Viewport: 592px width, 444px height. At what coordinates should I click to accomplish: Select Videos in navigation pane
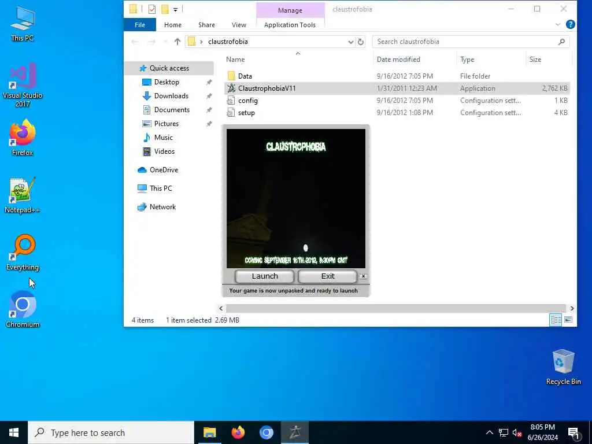[x=164, y=151]
